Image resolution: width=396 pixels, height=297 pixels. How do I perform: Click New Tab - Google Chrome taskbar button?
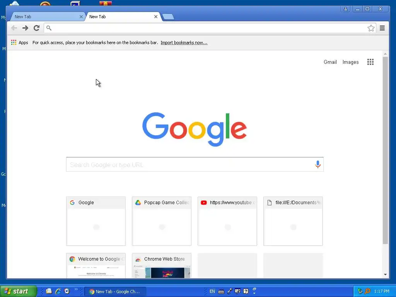point(115,292)
